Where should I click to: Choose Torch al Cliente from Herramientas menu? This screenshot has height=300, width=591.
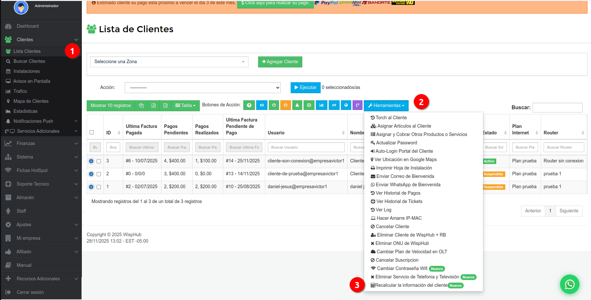pyautogui.click(x=391, y=118)
